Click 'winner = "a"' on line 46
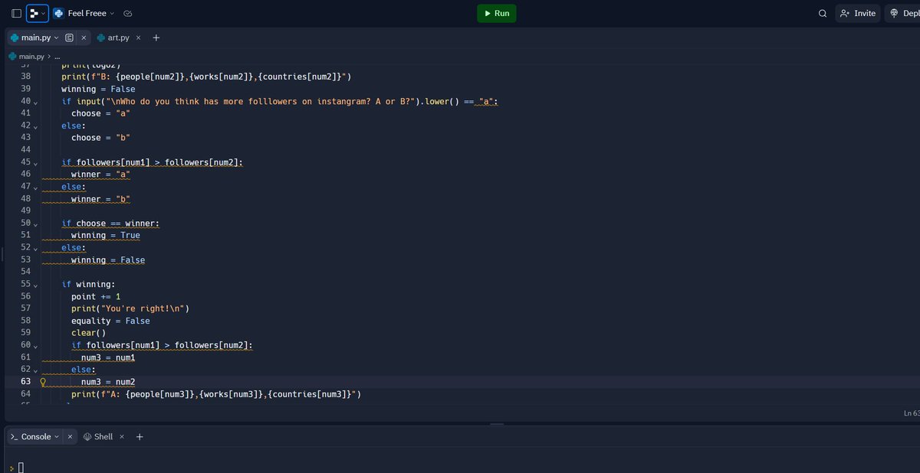 click(100, 175)
